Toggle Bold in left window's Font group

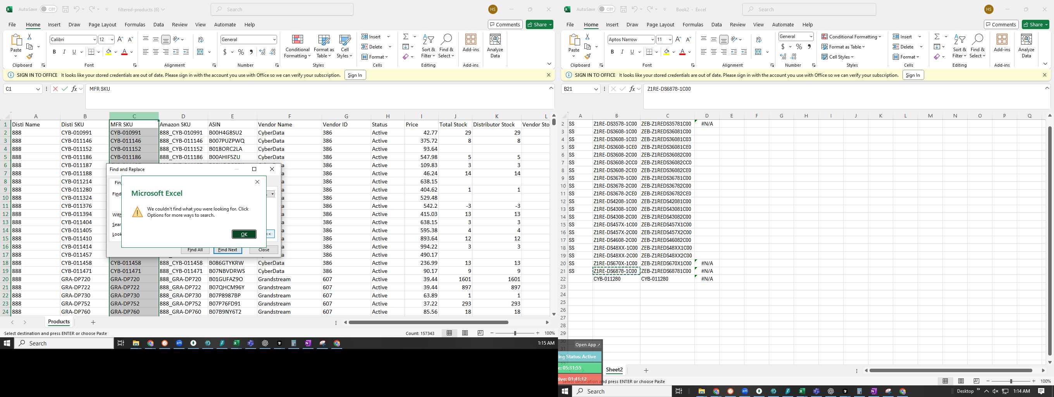pos(54,52)
